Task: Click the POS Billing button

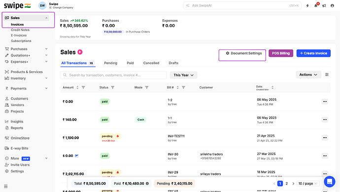Action: point(281,53)
